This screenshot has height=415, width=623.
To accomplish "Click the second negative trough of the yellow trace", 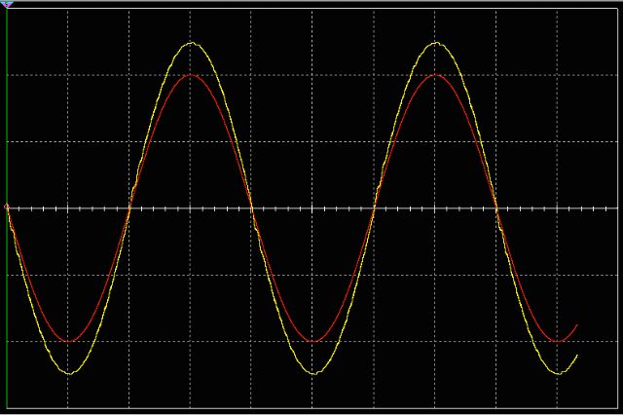I will point(313,373).
